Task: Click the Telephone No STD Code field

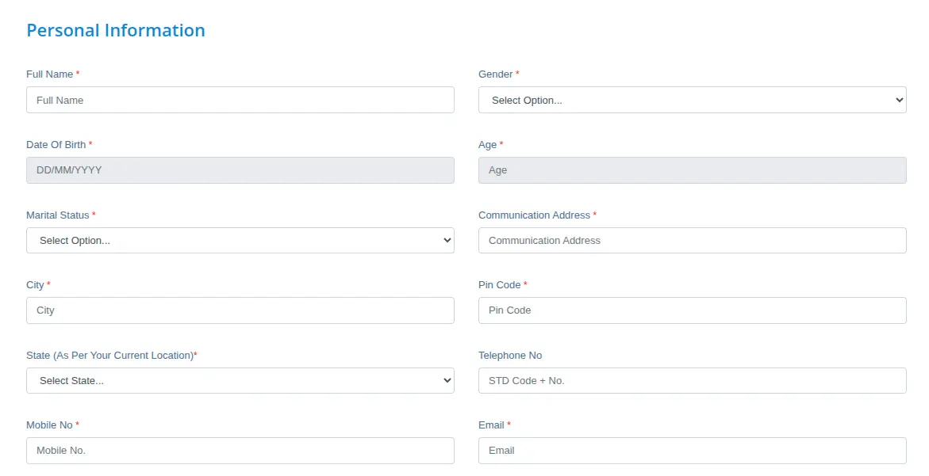Action: pos(691,380)
